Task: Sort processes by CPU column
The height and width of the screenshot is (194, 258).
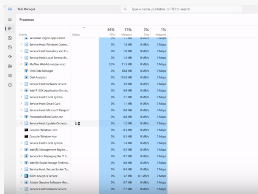Action: click(x=108, y=32)
